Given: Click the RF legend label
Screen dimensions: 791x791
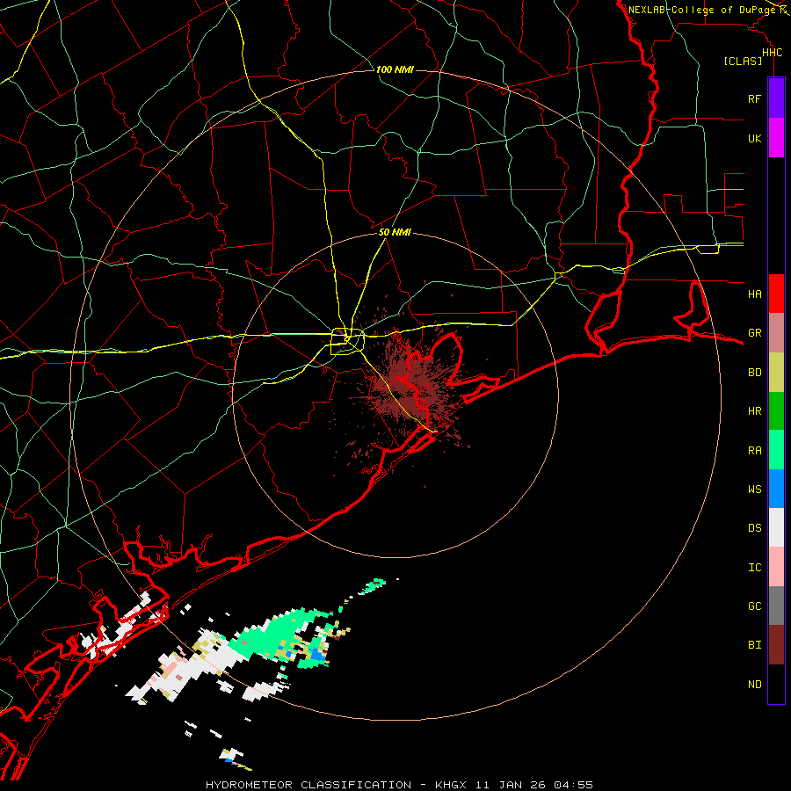Looking at the screenshot, I should click(754, 98).
